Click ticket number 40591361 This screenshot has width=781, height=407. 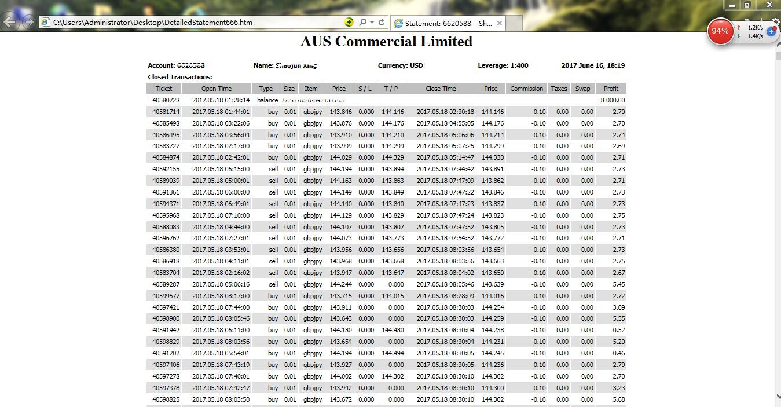click(x=166, y=192)
